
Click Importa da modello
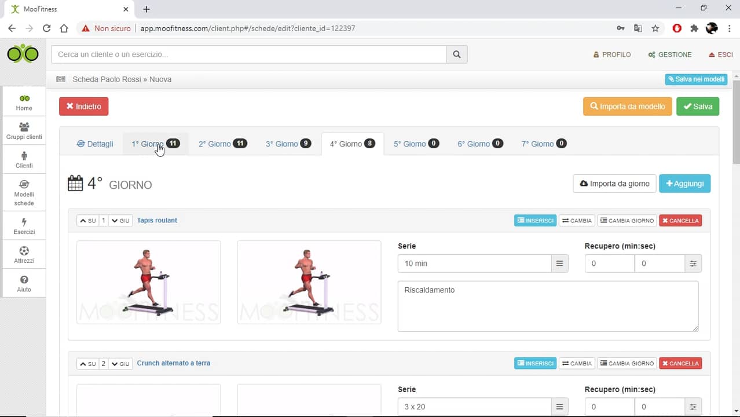(x=628, y=107)
